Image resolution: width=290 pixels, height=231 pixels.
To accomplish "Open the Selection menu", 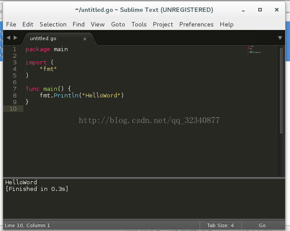I will (53, 24).
